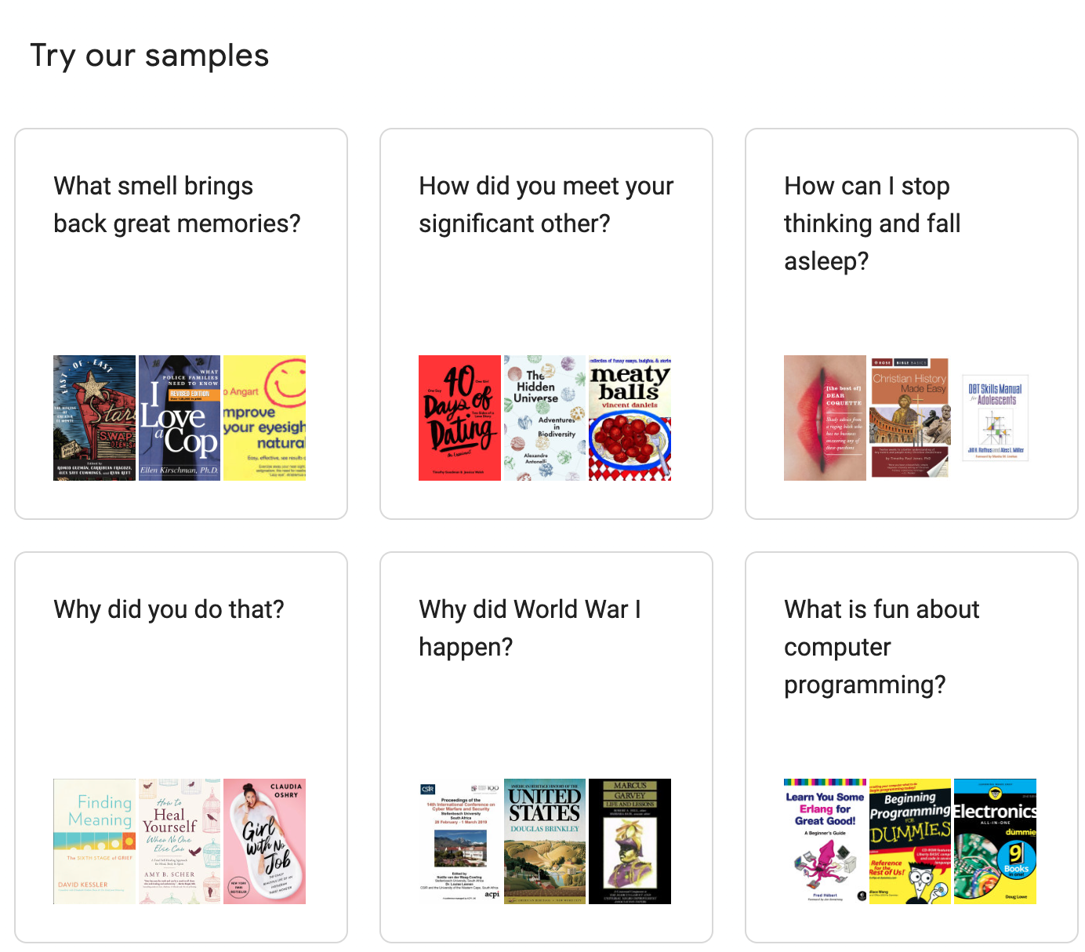Click the 'I Love a Cop' book cover
1085x952 pixels.
[180, 418]
